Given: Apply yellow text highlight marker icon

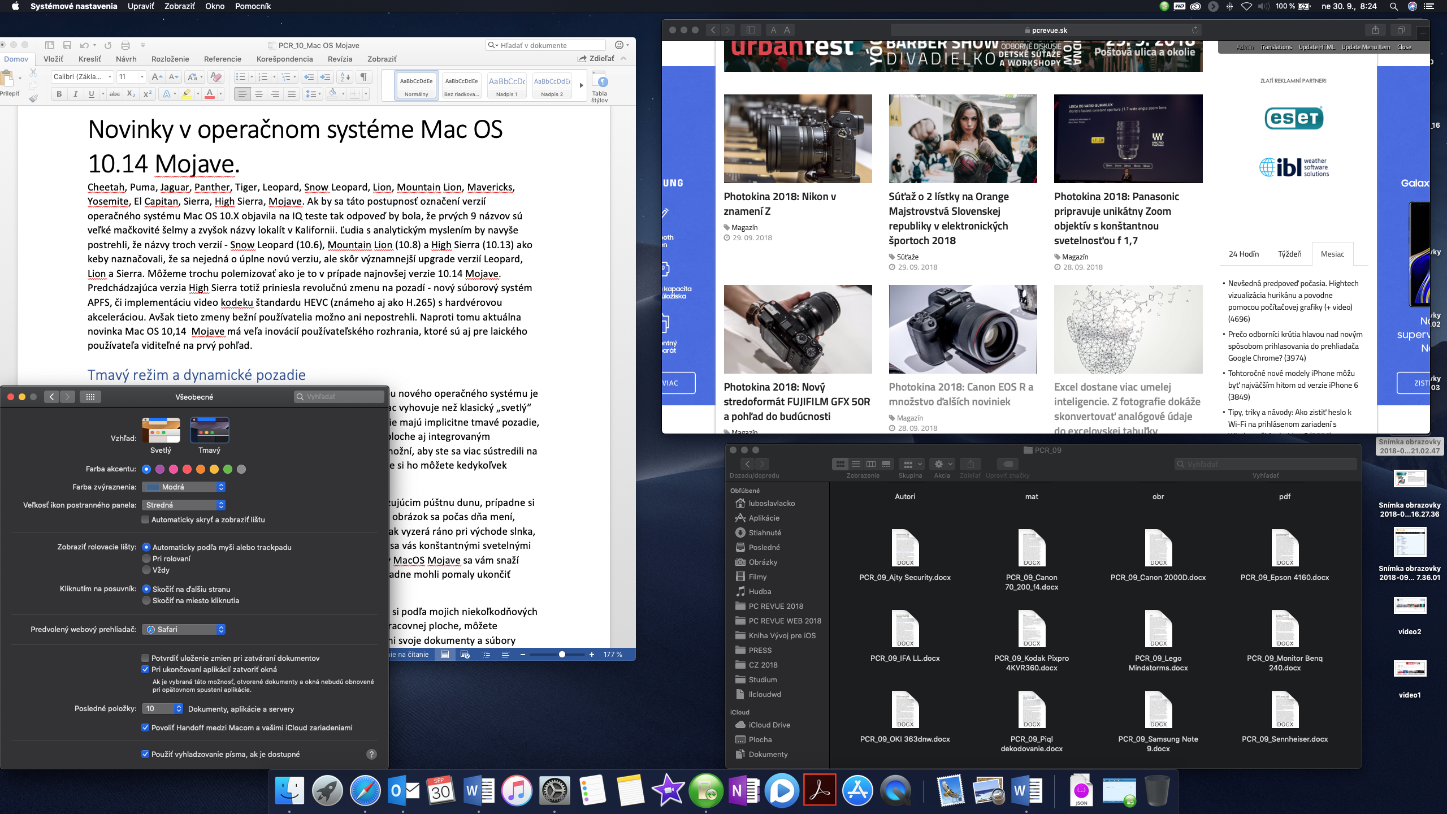Looking at the screenshot, I should click(187, 94).
